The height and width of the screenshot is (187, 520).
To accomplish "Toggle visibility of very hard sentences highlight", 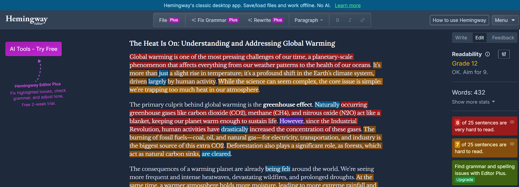I will click(x=512, y=122).
